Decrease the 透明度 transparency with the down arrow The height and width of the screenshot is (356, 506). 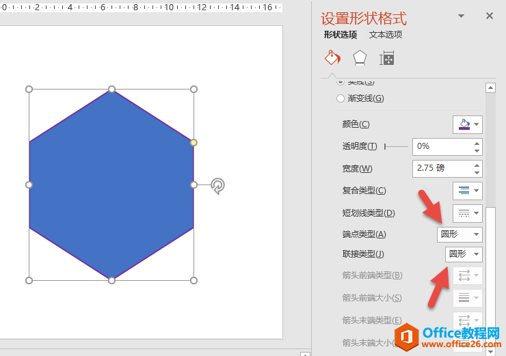pyautogui.click(x=477, y=150)
